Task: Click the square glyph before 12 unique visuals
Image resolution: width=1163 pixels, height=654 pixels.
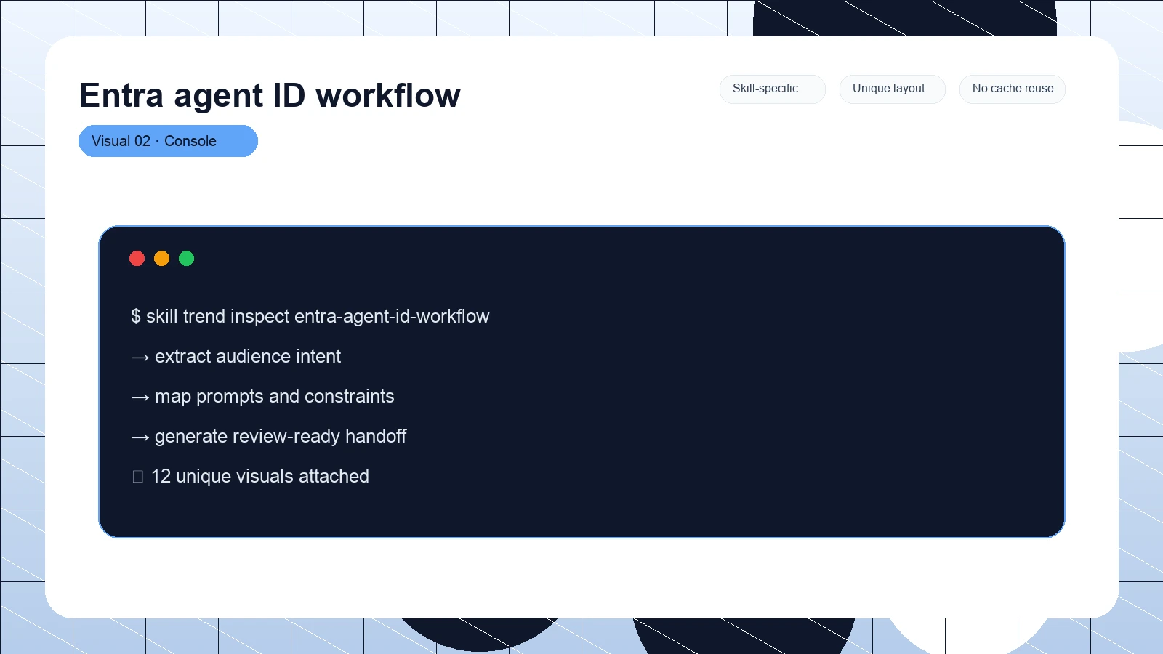Action: coord(138,477)
